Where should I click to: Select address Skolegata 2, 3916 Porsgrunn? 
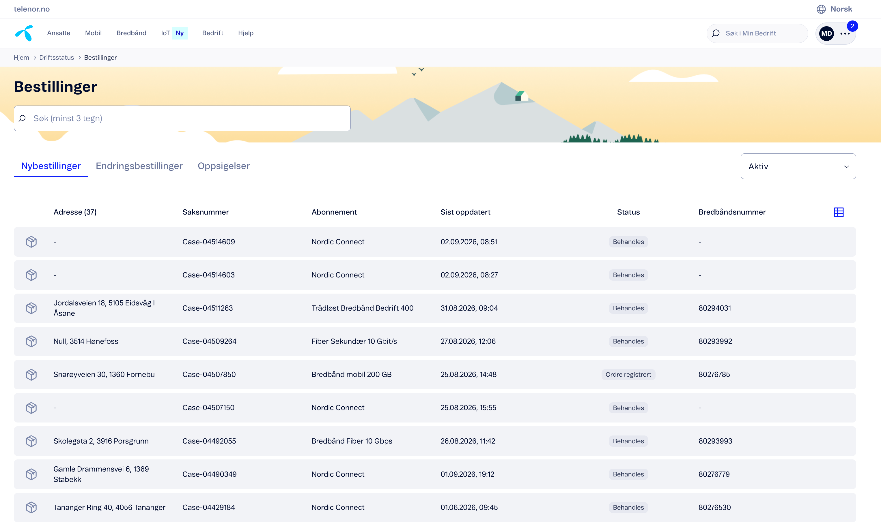(x=101, y=441)
